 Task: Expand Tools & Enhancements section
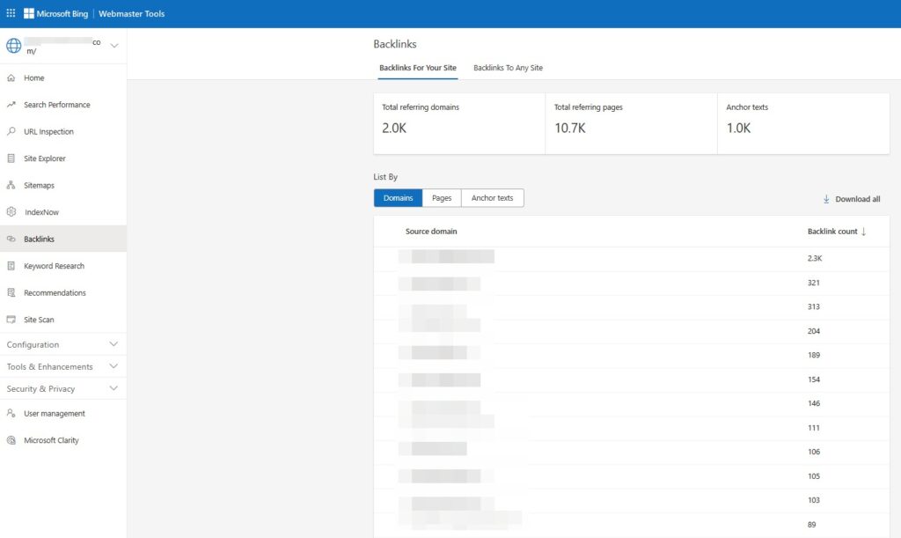click(x=113, y=366)
